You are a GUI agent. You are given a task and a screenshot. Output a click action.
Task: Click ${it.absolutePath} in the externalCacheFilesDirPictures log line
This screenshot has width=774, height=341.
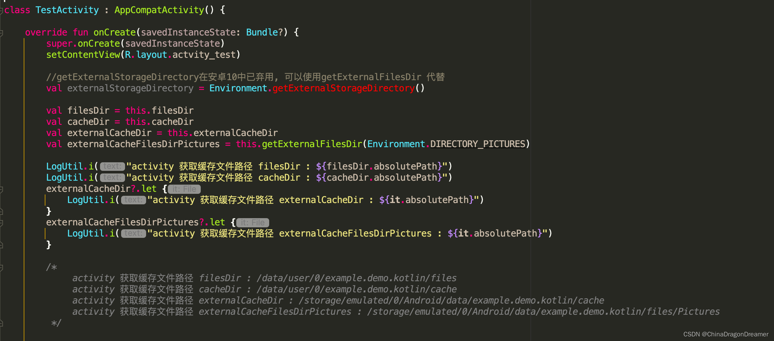pyautogui.click(x=495, y=234)
